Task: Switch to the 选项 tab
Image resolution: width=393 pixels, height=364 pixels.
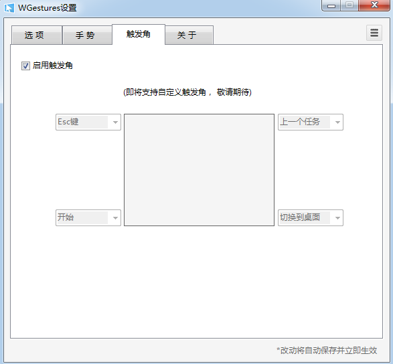Action: tap(37, 35)
